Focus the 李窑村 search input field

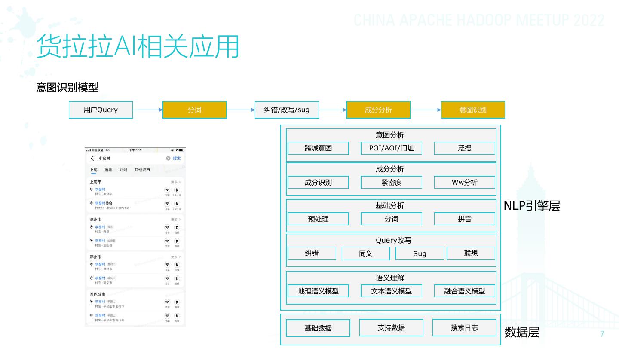[x=131, y=159]
